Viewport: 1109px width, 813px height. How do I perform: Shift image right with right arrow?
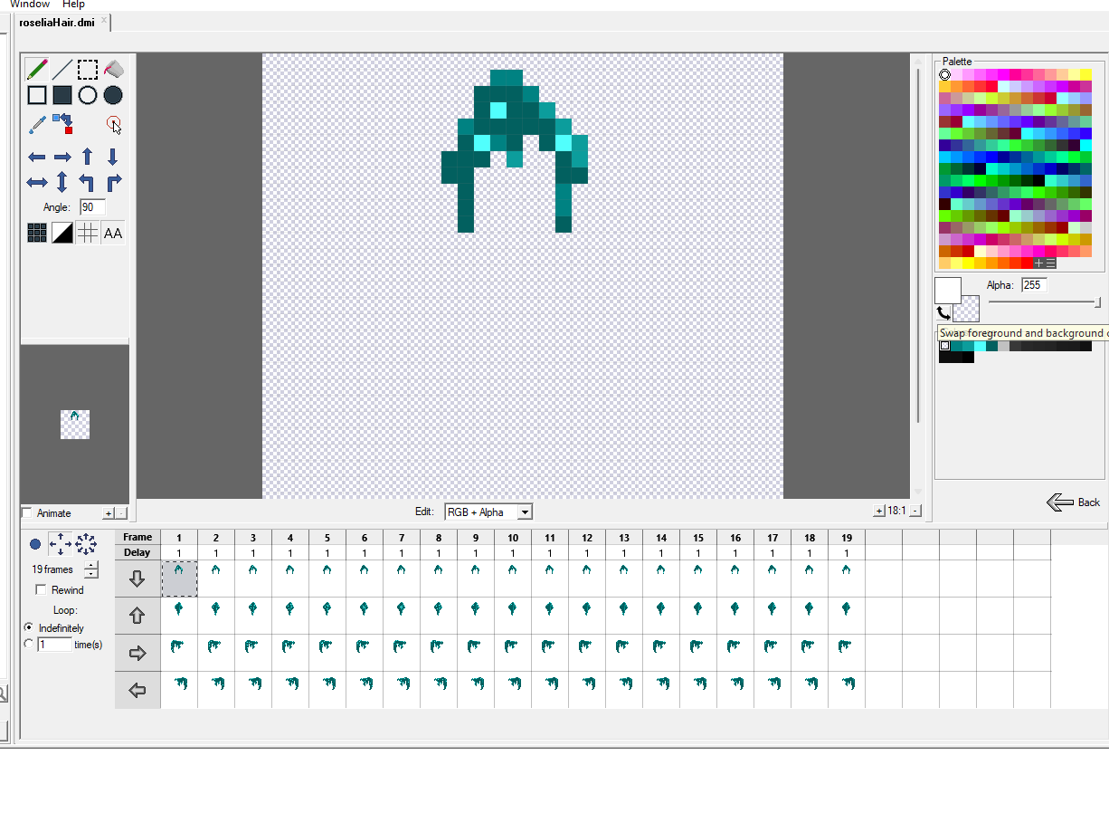point(62,158)
